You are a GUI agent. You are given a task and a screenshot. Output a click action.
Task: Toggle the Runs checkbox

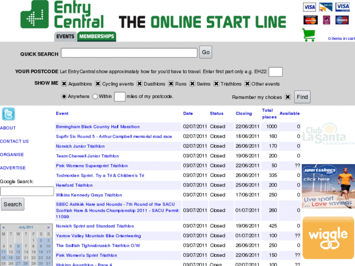click(171, 84)
